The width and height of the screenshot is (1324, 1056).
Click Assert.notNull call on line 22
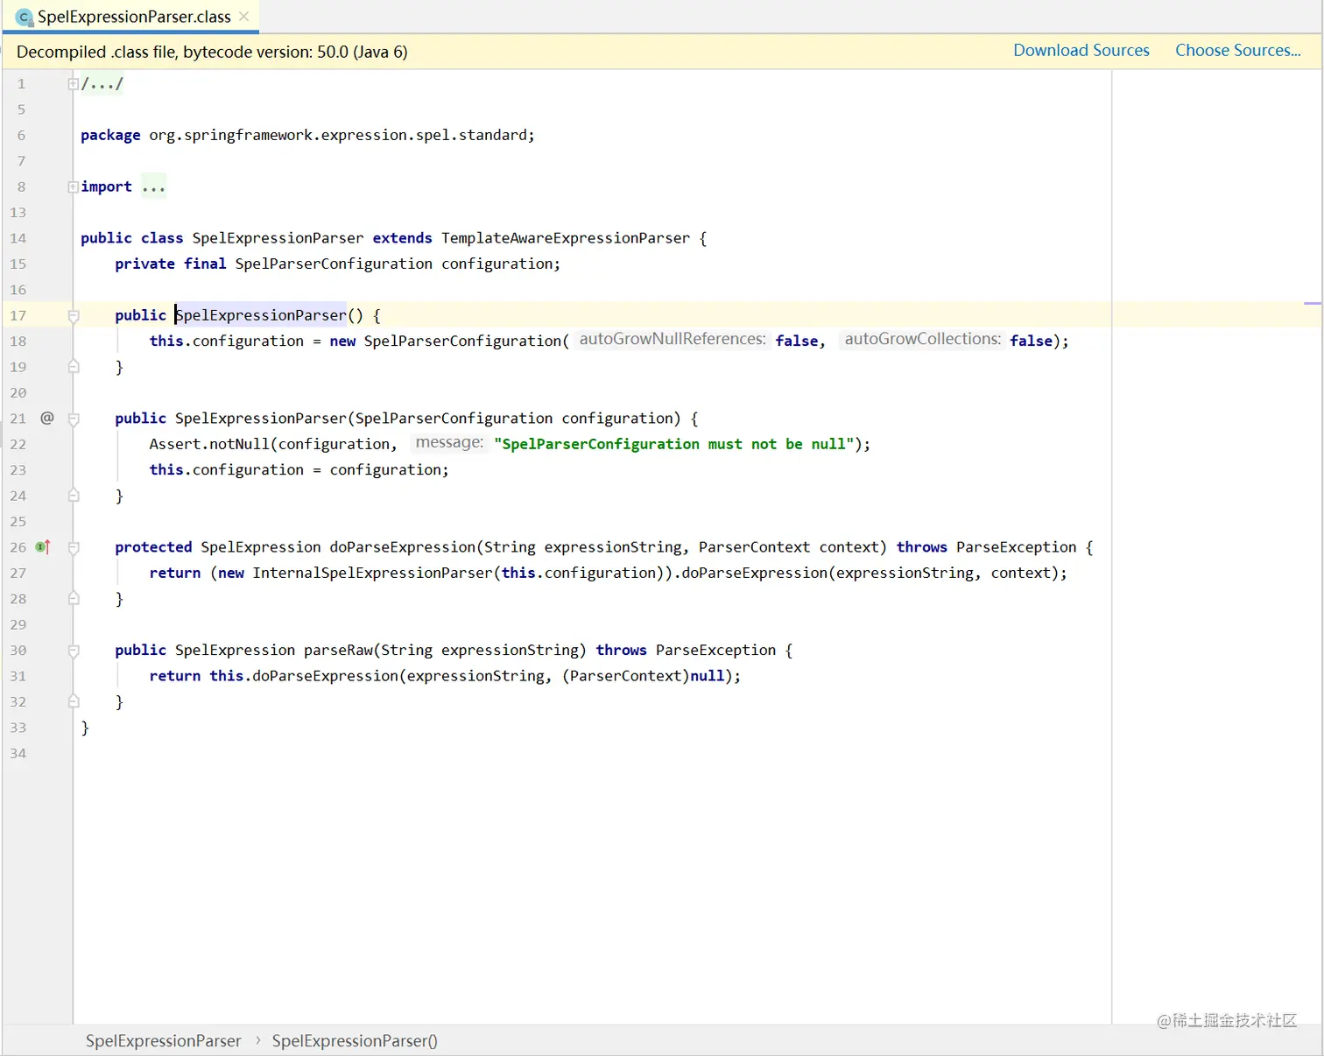(x=209, y=444)
